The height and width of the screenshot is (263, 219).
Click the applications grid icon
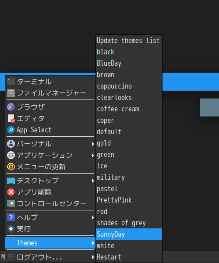click(x=11, y=155)
